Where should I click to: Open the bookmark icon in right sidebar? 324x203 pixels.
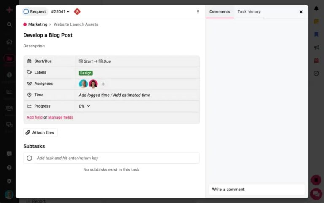click(316, 34)
